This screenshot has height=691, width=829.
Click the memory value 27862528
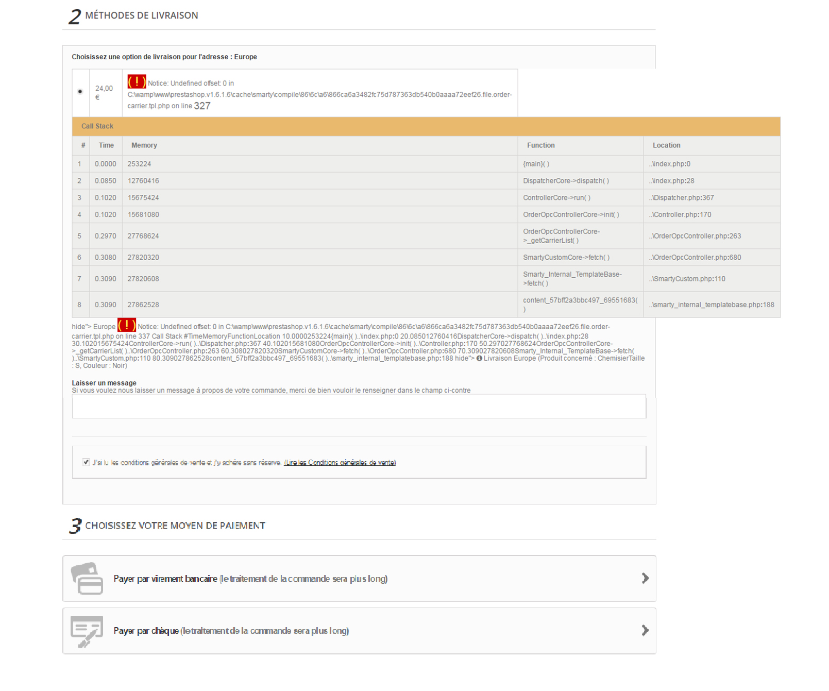point(143,305)
